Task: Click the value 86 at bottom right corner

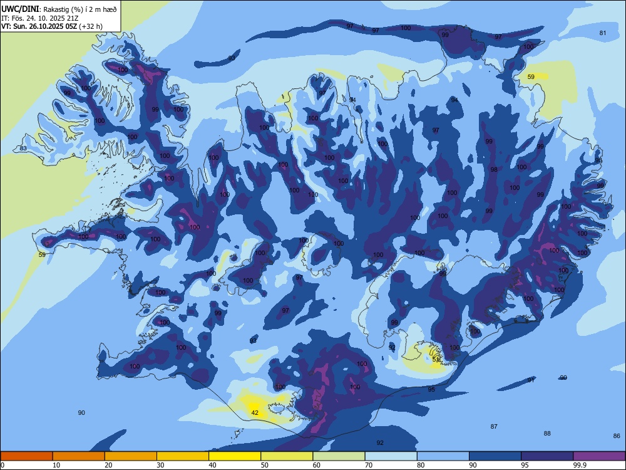Action: 617,436
